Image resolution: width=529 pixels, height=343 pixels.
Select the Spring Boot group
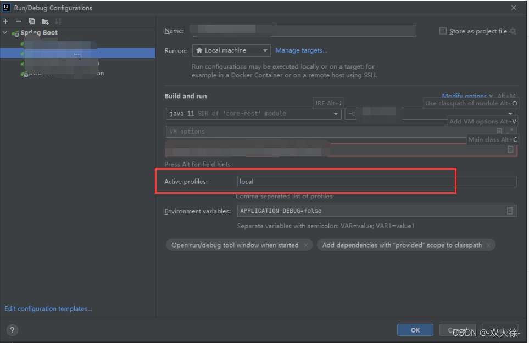[39, 33]
